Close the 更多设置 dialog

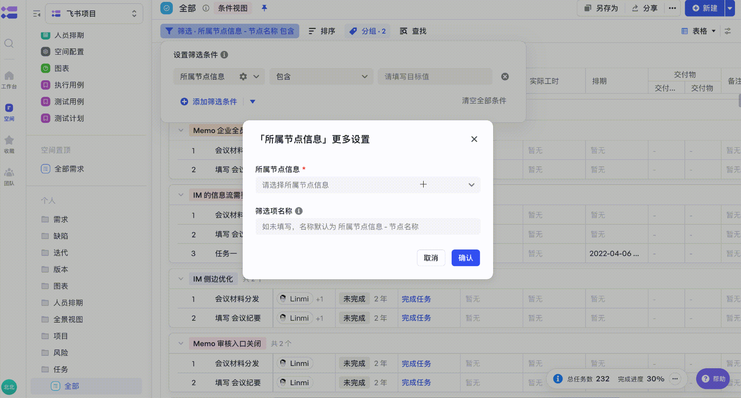tap(474, 139)
